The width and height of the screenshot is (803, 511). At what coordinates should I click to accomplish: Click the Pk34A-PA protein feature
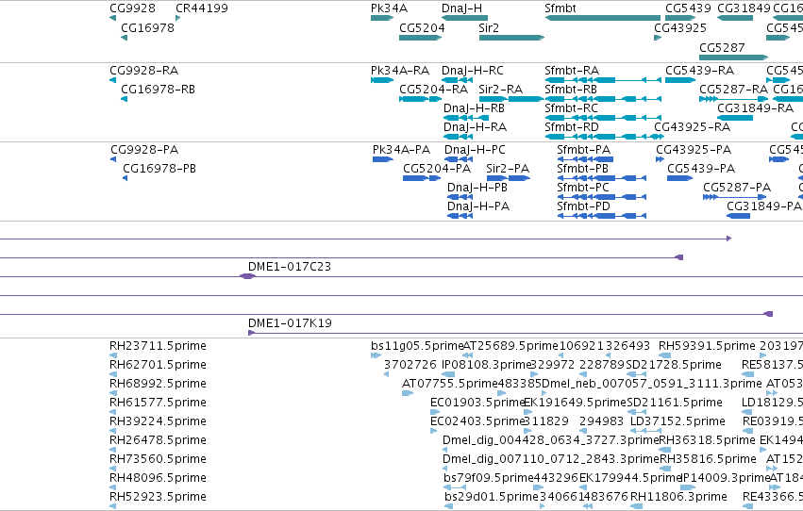pos(383,159)
